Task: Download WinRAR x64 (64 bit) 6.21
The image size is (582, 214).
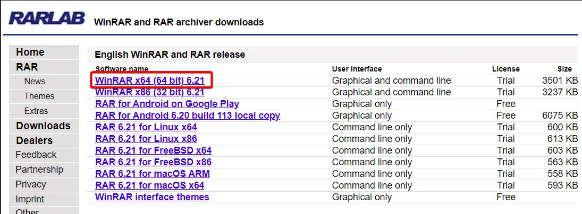Action: [149, 80]
